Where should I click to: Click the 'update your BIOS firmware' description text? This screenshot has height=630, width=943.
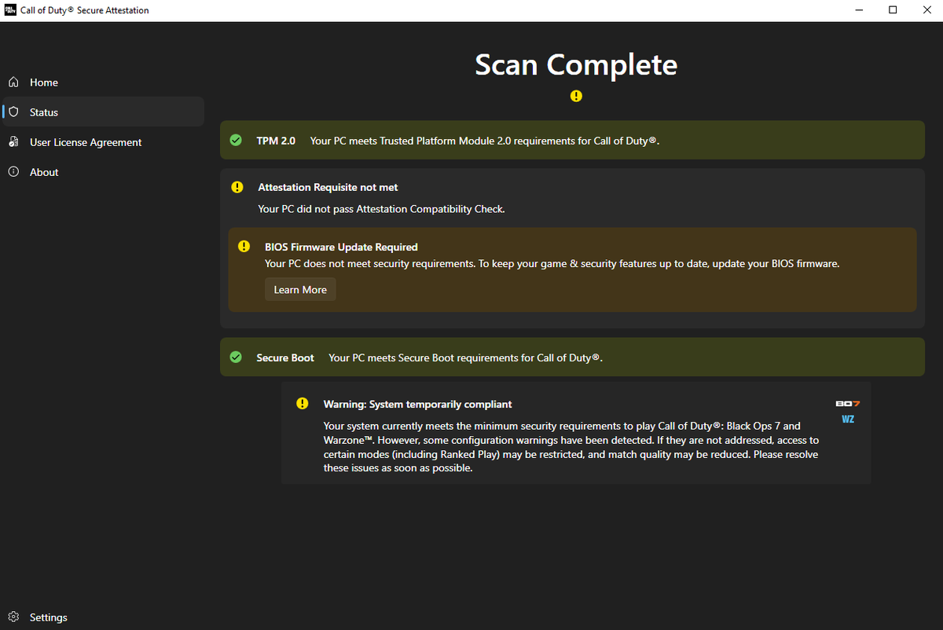[x=552, y=264]
